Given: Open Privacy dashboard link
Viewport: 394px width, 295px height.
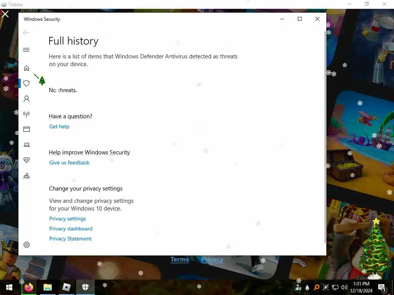Looking at the screenshot, I should (71, 229).
